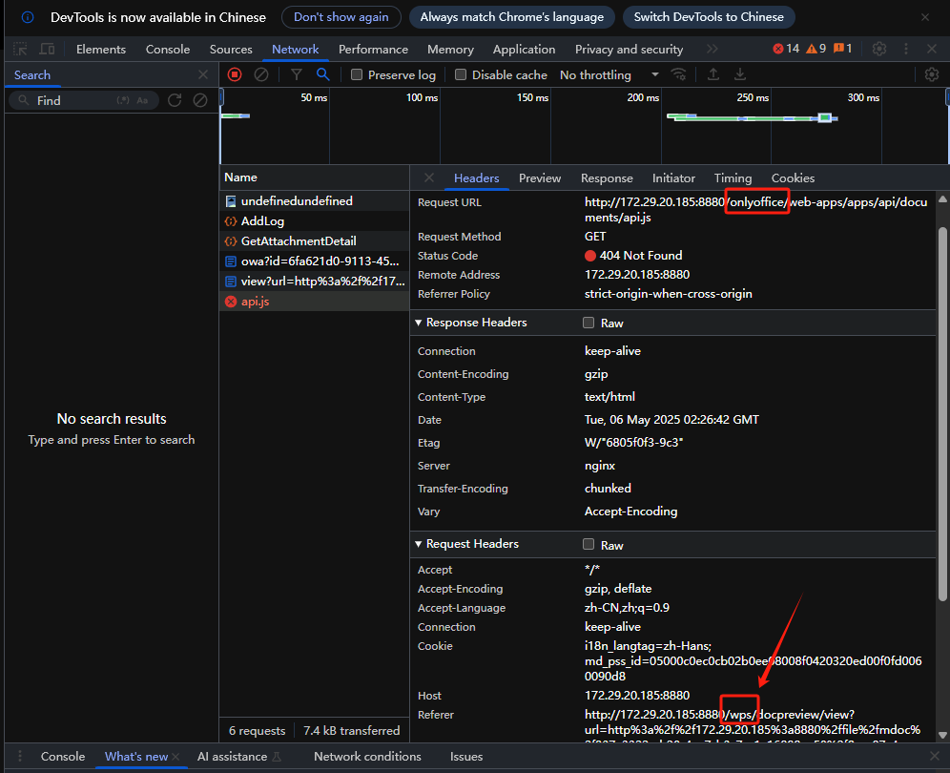Collapse the Request Headers section

[x=419, y=544]
